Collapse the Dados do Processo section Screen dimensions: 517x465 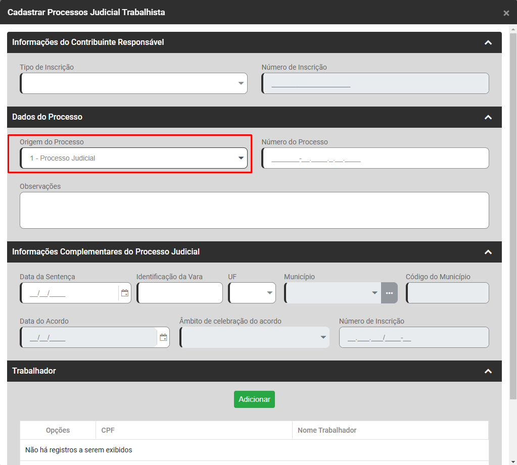pos(488,117)
